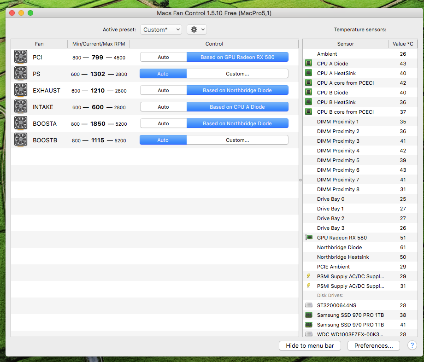Click the CPU B Diode chip icon

pos(308,92)
